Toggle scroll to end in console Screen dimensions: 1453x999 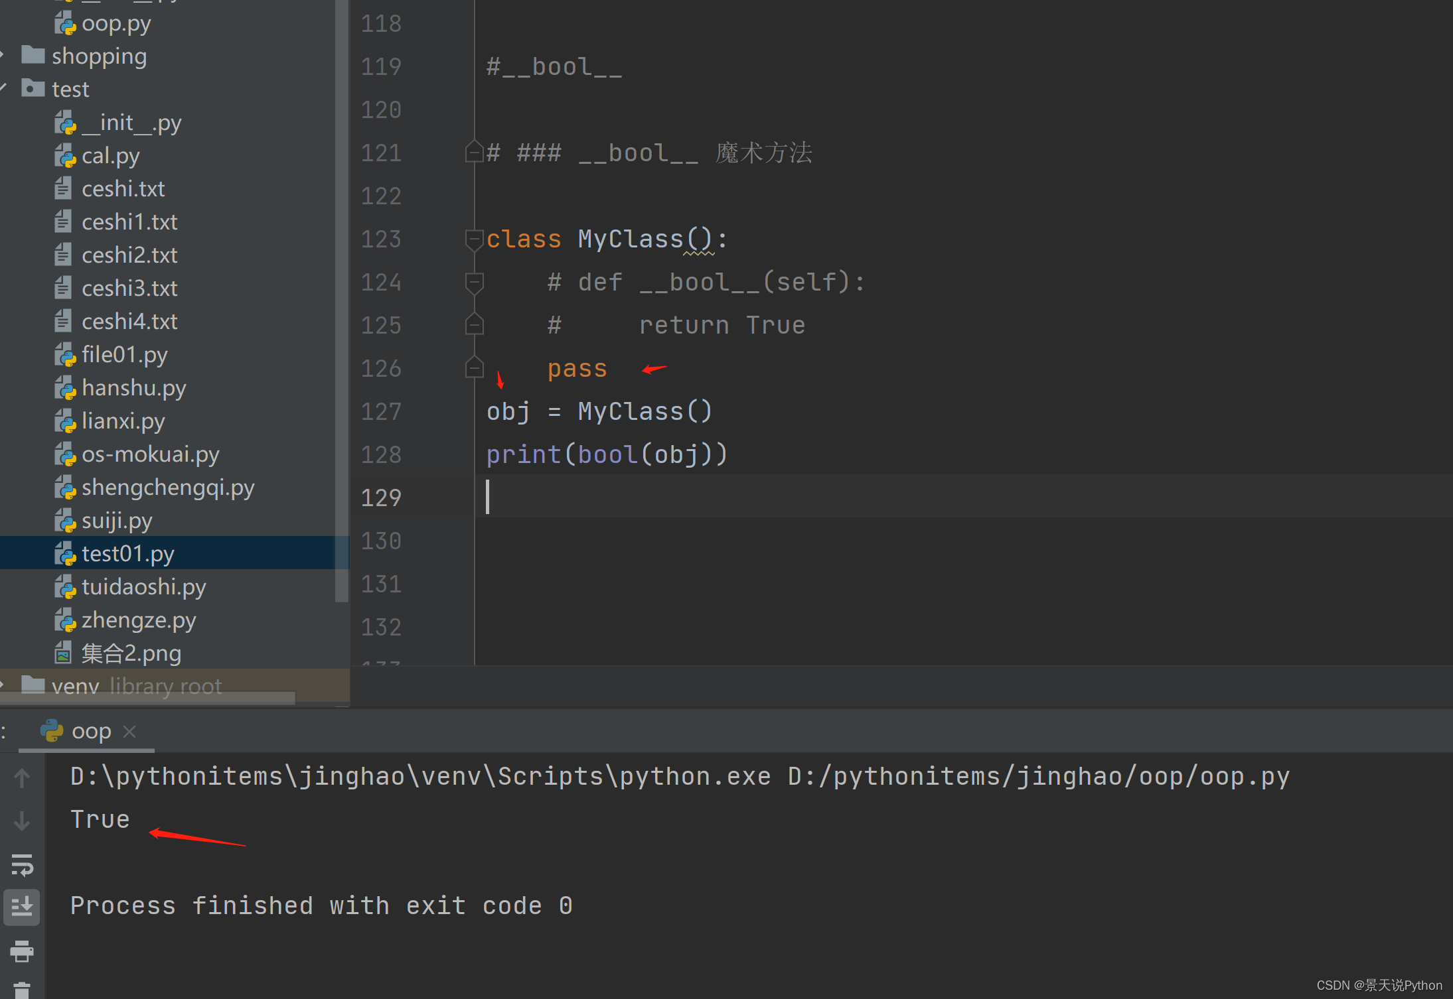point(22,907)
